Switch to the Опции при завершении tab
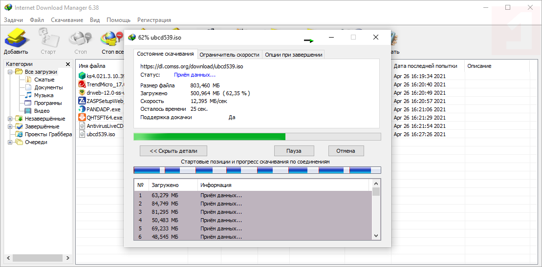542x267 pixels. (x=293, y=55)
